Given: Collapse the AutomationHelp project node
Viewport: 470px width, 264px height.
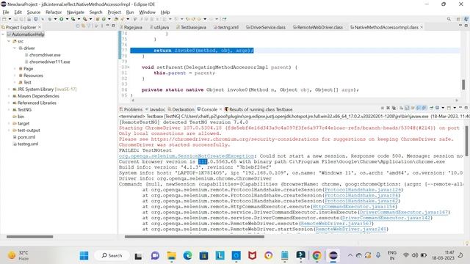Looking at the screenshot, I should pyautogui.click(x=3, y=34).
